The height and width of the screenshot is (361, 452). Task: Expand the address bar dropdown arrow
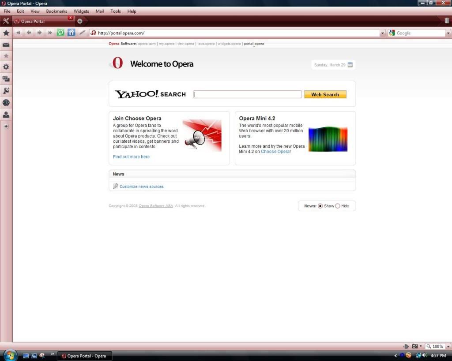pos(383,33)
